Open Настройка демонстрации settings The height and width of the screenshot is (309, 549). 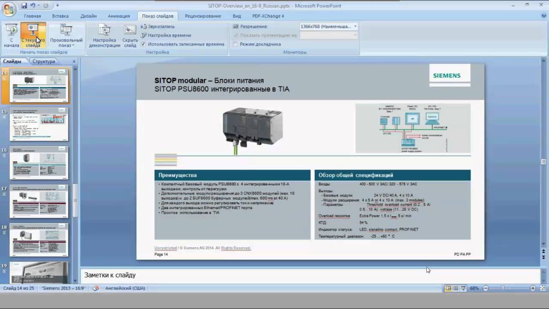[x=104, y=36]
